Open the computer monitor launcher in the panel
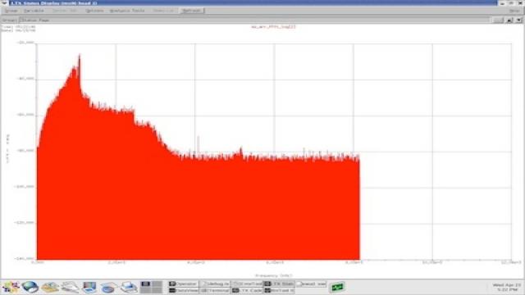 tap(89, 288)
